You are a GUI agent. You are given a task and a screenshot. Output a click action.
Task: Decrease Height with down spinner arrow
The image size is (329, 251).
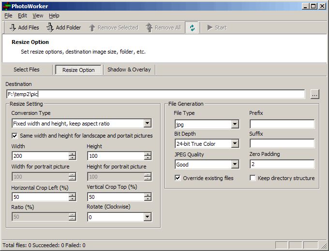[x=148, y=158]
